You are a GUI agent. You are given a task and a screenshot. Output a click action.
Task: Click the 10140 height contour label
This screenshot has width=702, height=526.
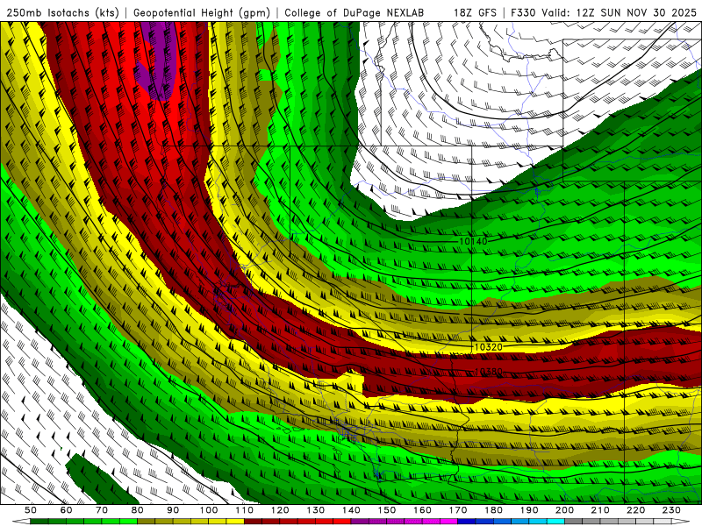click(x=473, y=242)
